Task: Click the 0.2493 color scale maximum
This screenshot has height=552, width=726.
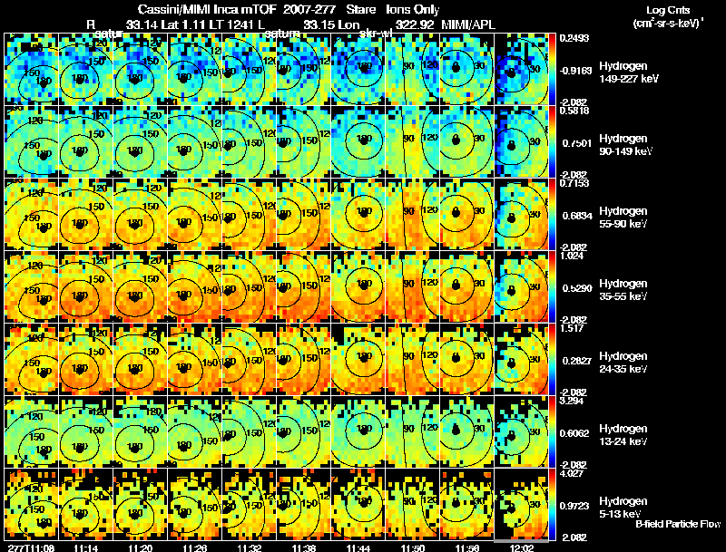Action: [574, 38]
